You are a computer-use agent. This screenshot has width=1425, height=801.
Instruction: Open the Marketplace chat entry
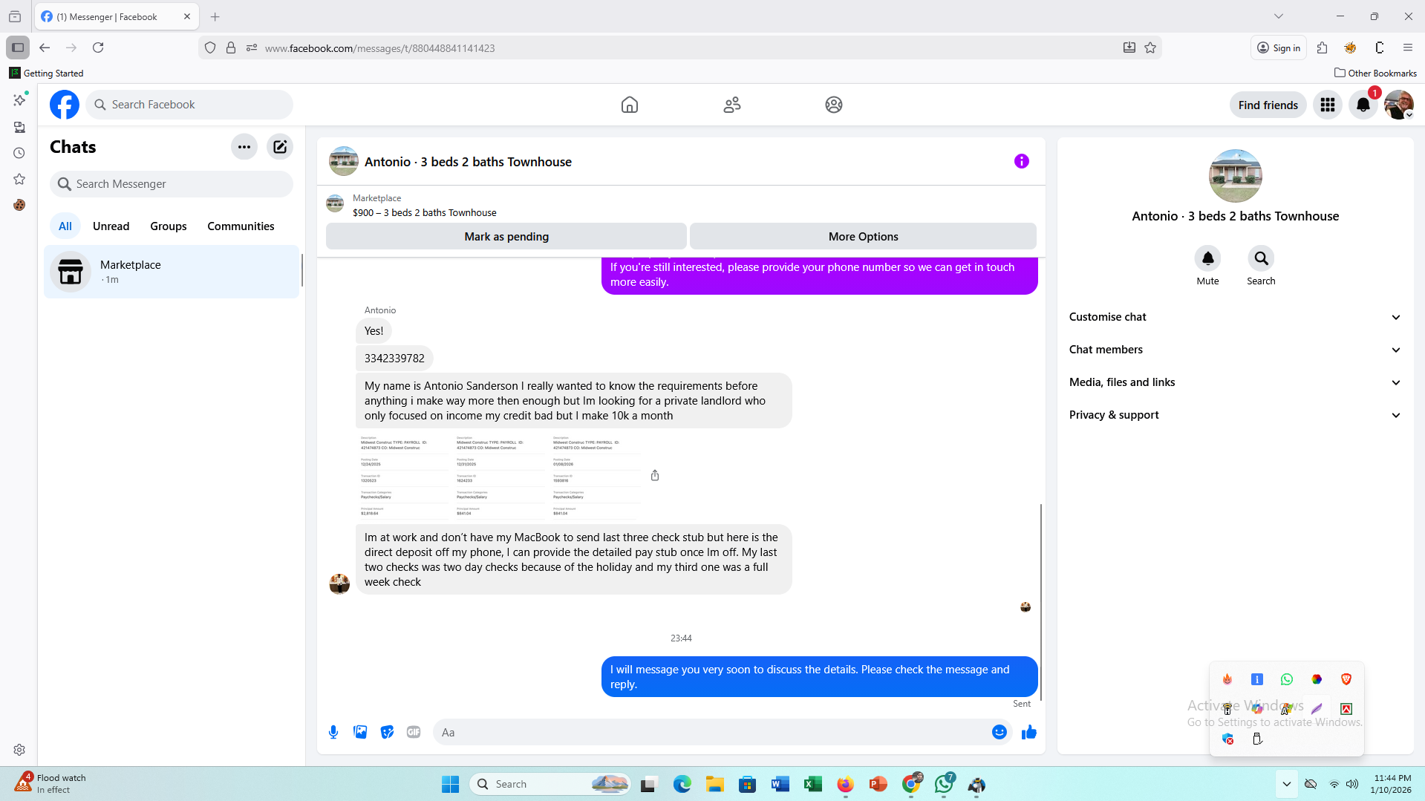click(x=172, y=272)
